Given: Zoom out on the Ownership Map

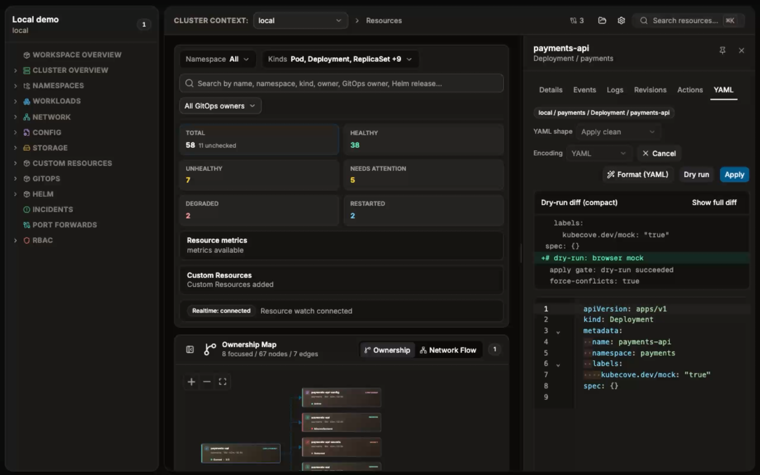Looking at the screenshot, I should (207, 382).
